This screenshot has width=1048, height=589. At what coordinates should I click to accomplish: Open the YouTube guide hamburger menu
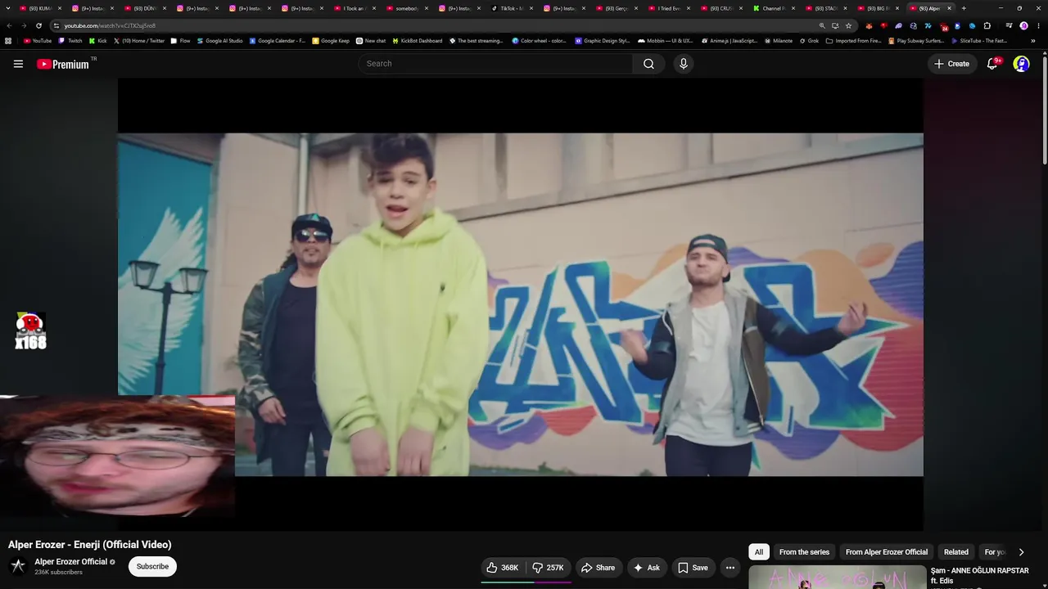(x=18, y=64)
